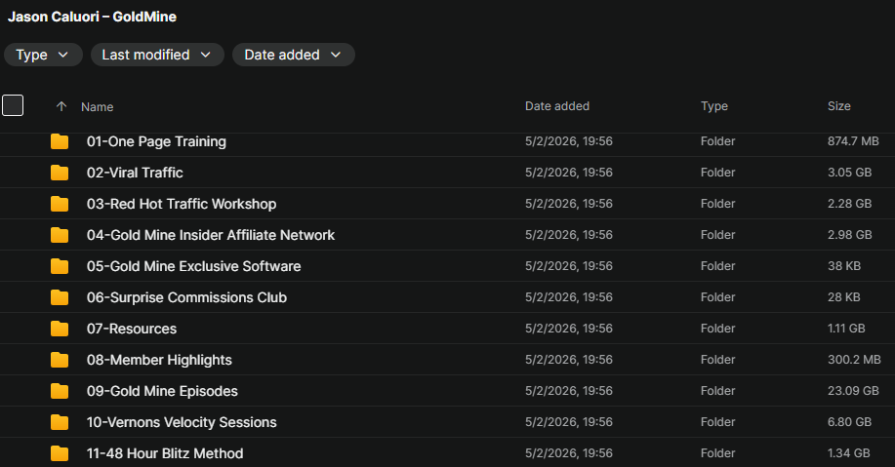The width and height of the screenshot is (895, 467).
Task: Open the Last modified filter dropdown
Action: 157,55
